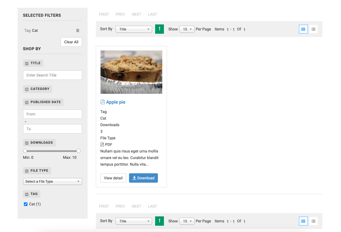Click the bottom LAST pagination link

tap(152, 206)
